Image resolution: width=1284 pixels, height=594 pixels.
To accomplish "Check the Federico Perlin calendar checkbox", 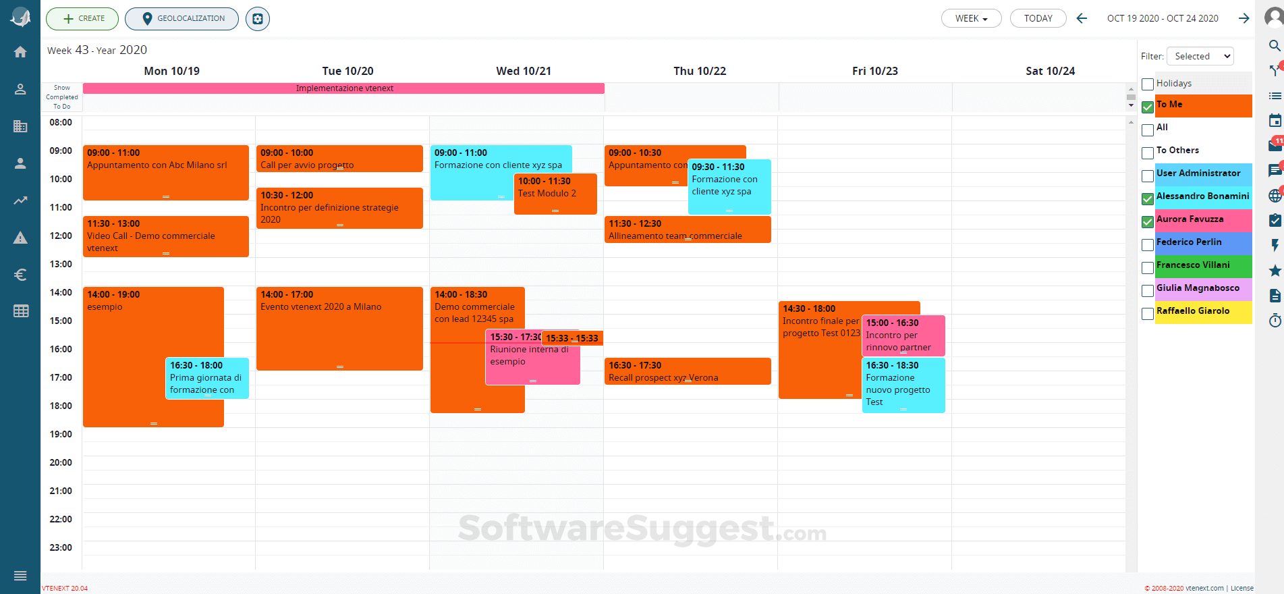I will pyautogui.click(x=1147, y=245).
